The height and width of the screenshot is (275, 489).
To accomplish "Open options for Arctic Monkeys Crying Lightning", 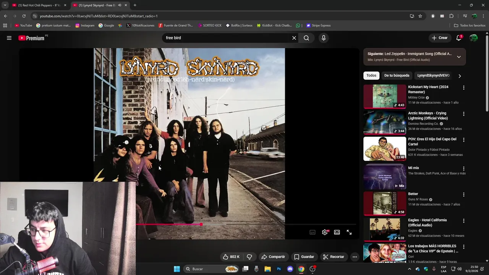I will click(464, 114).
